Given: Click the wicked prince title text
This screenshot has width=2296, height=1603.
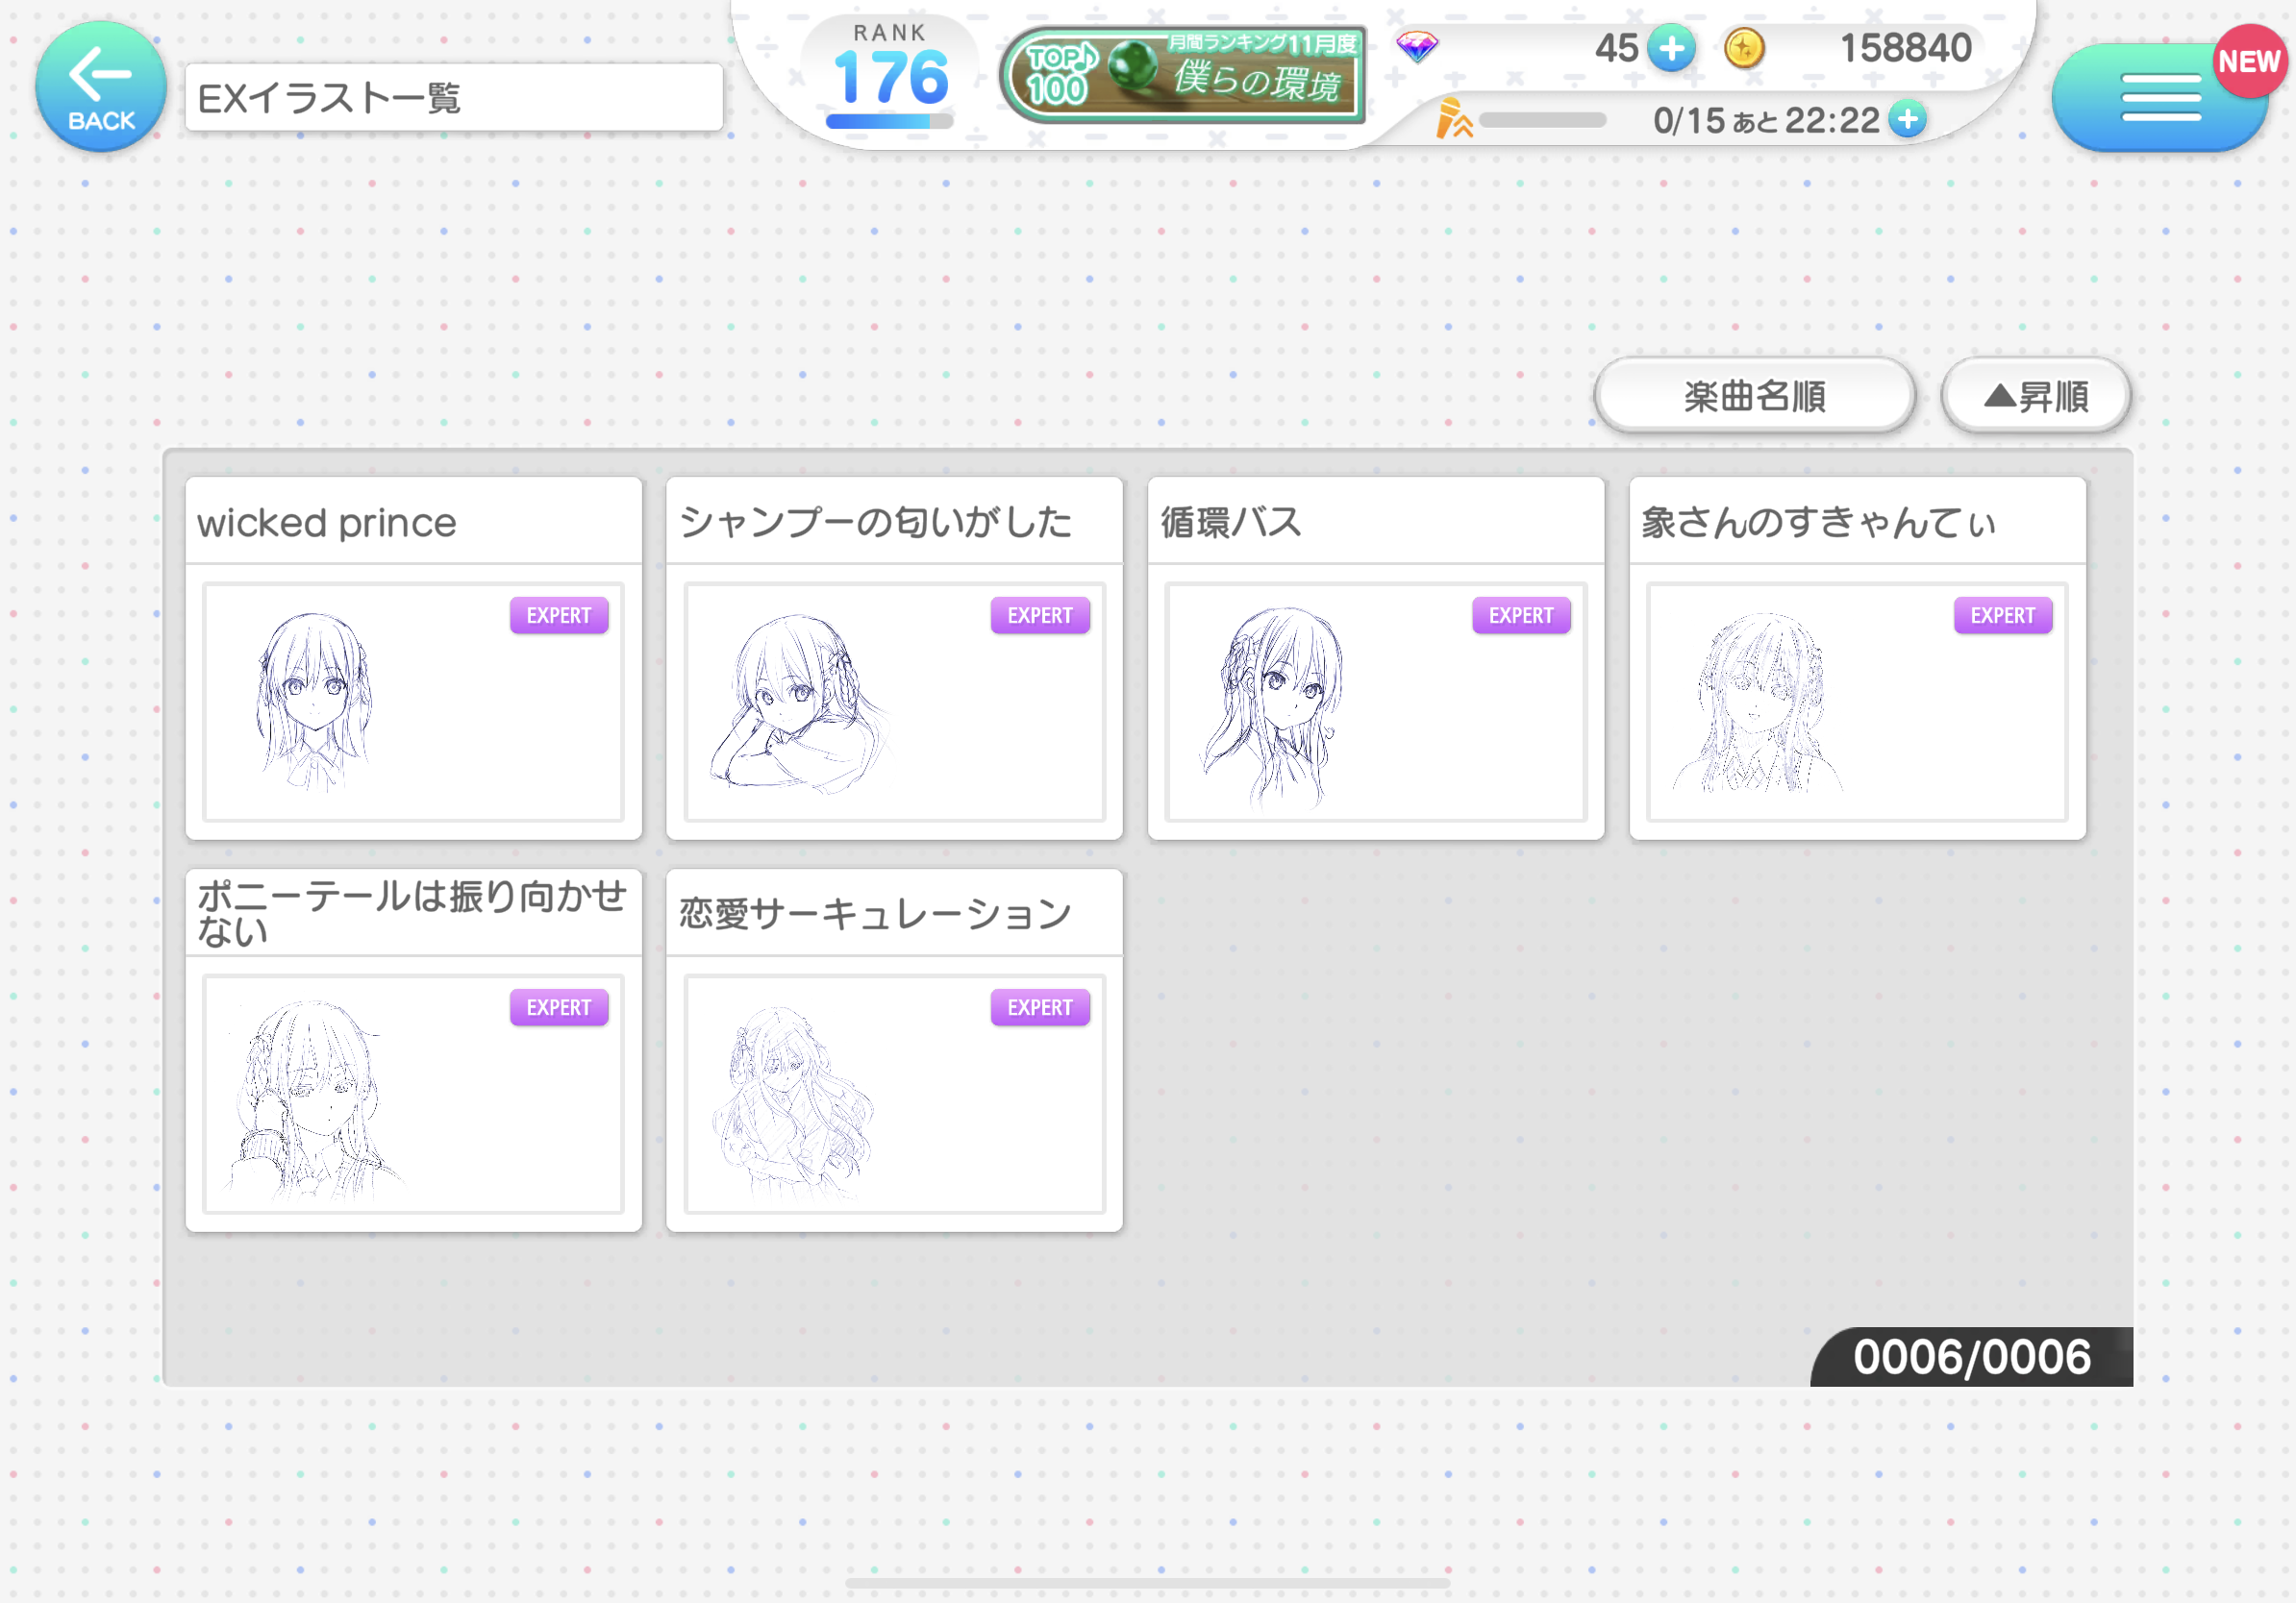Looking at the screenshot, I should 326,523.
